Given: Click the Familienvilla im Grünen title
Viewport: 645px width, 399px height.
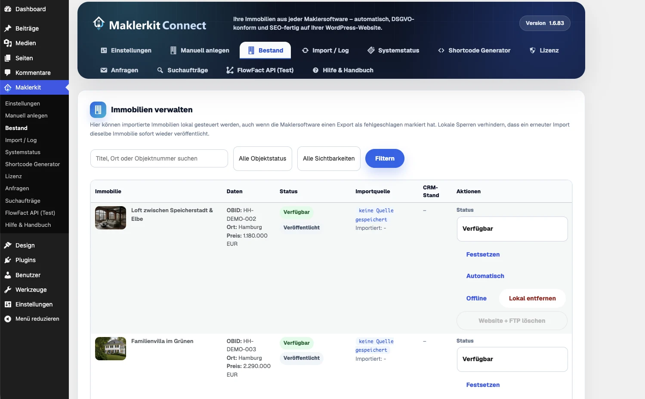Looking at the screenshot, I should (162, 341).
